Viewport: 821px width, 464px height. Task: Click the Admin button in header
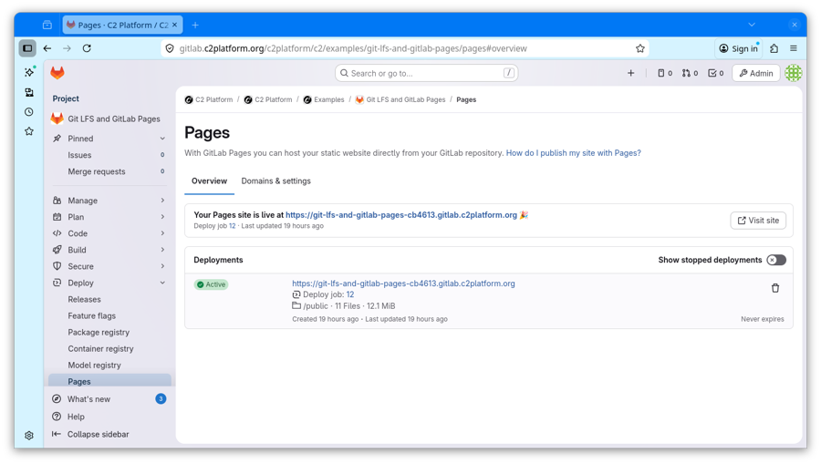point(755,73)
